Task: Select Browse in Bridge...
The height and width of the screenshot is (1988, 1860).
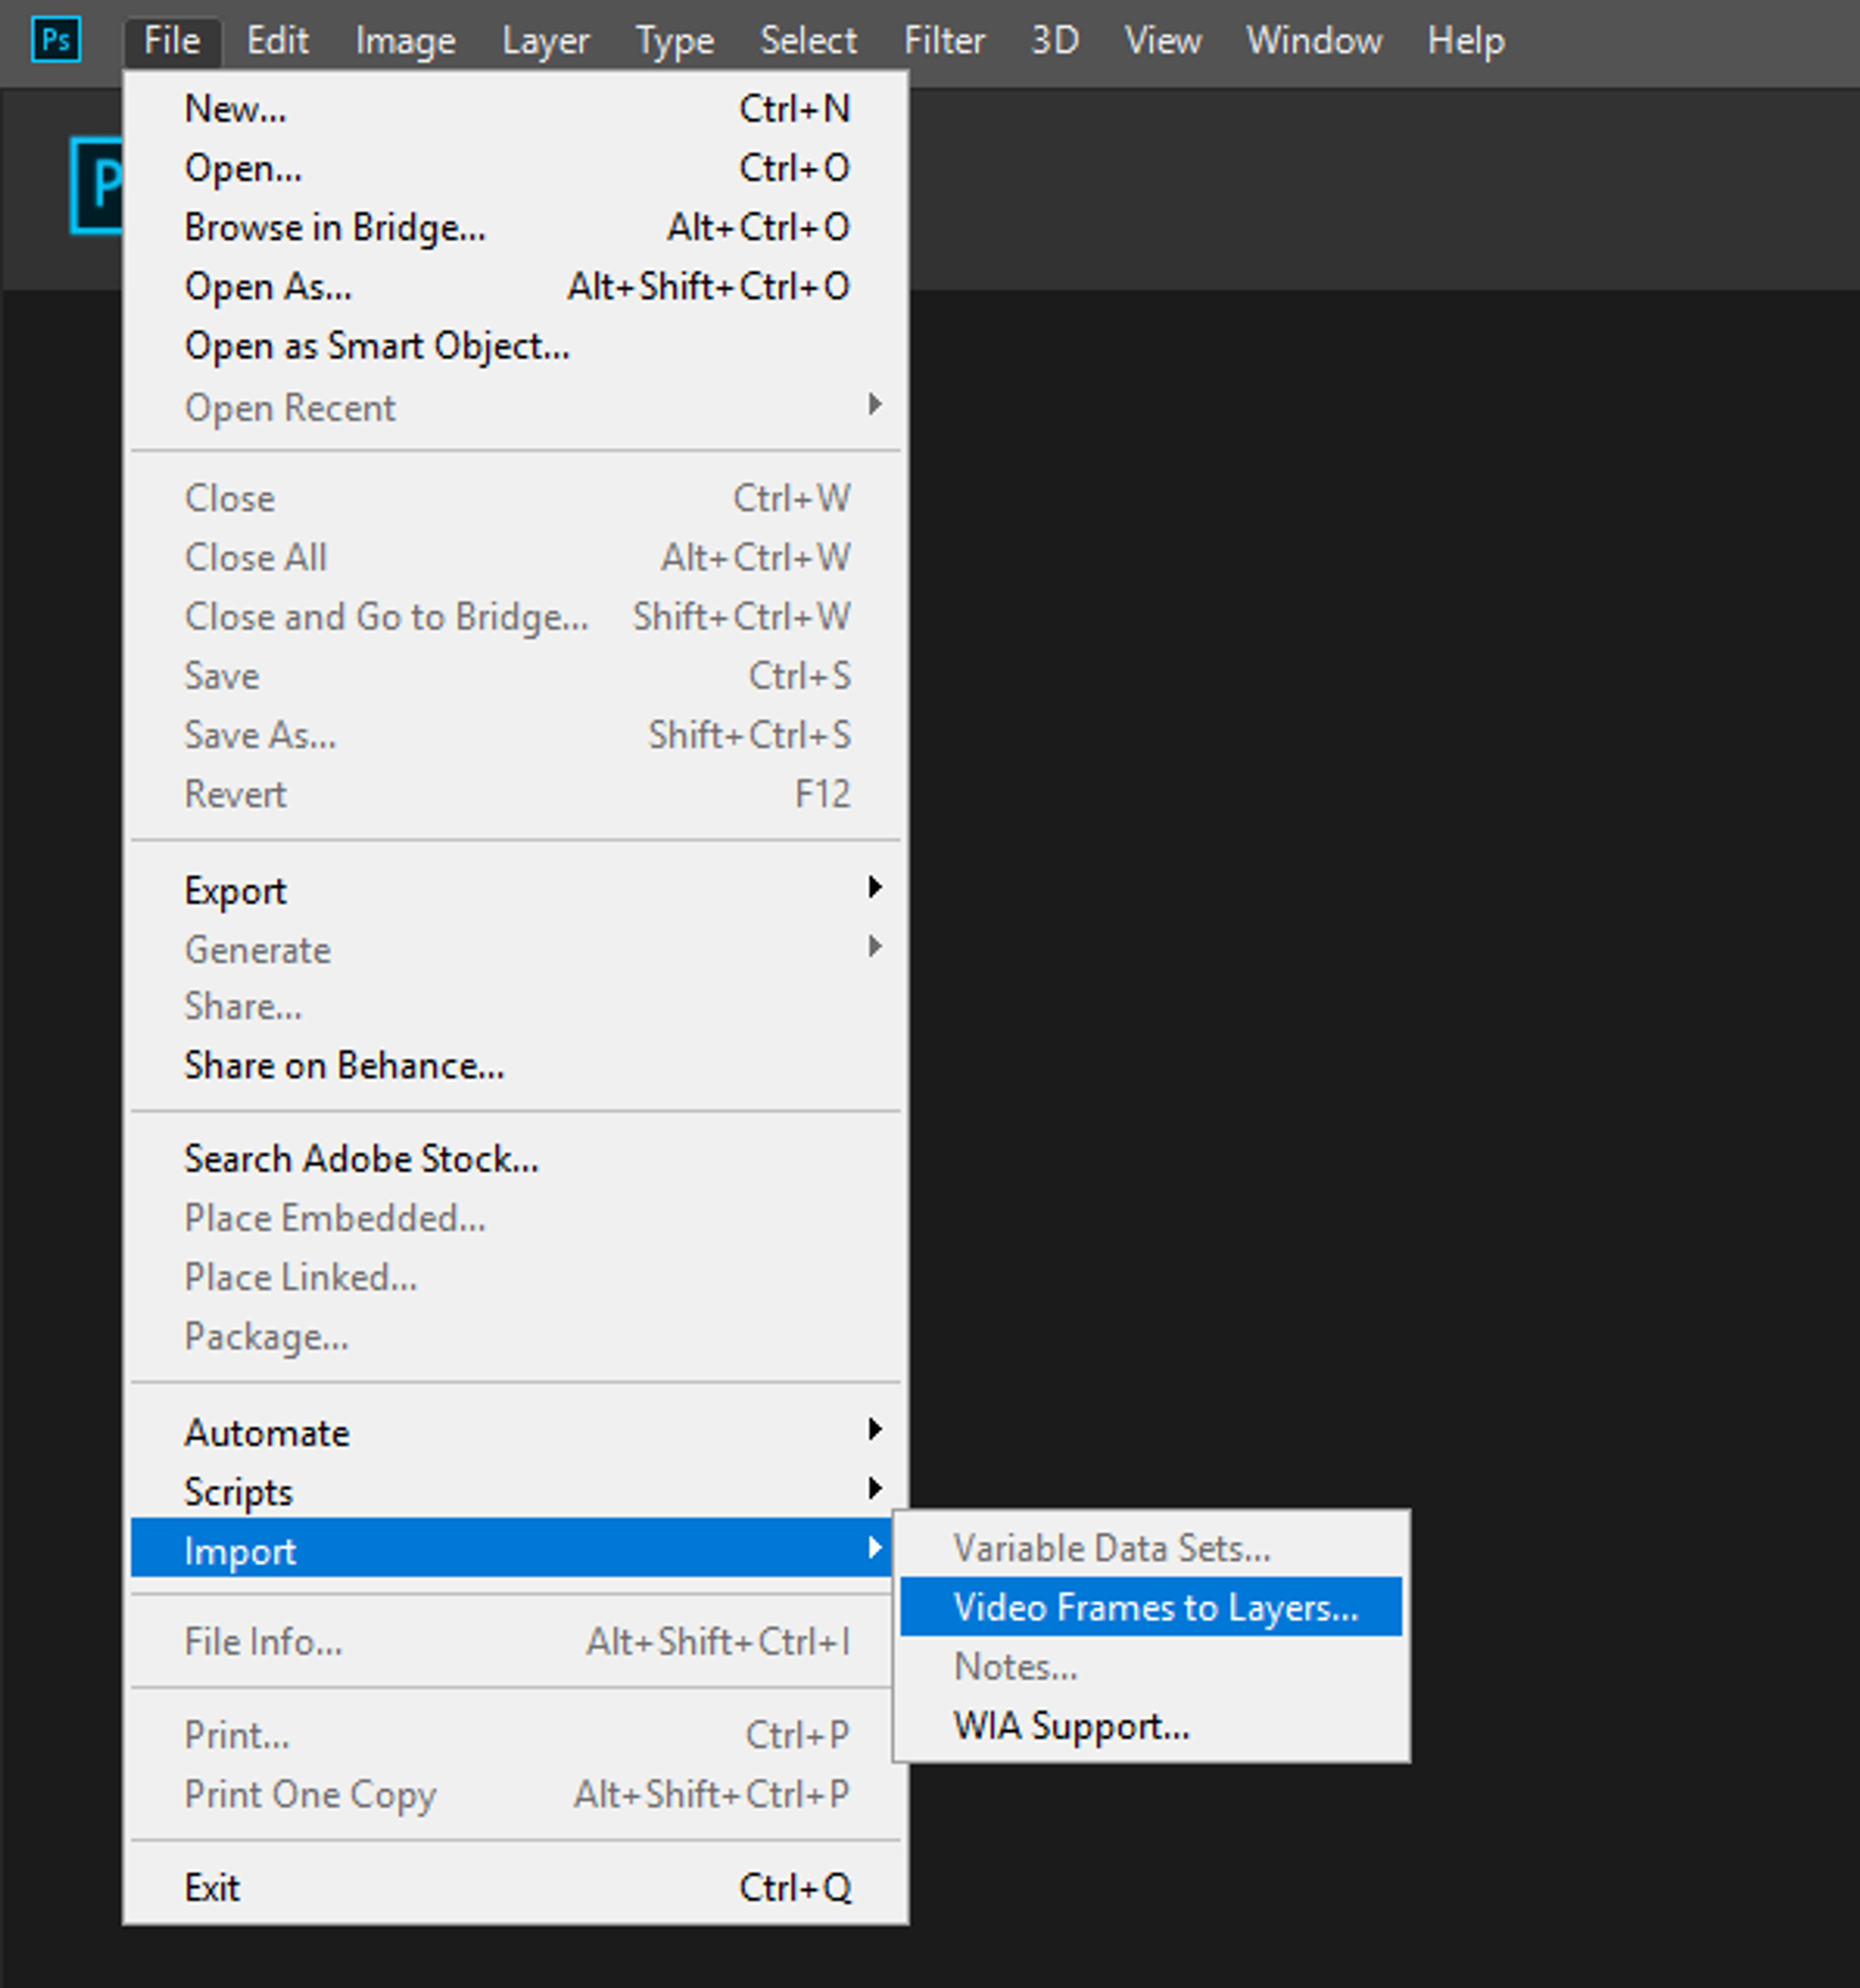Action: pyautogui.click(x=335, y=227)
